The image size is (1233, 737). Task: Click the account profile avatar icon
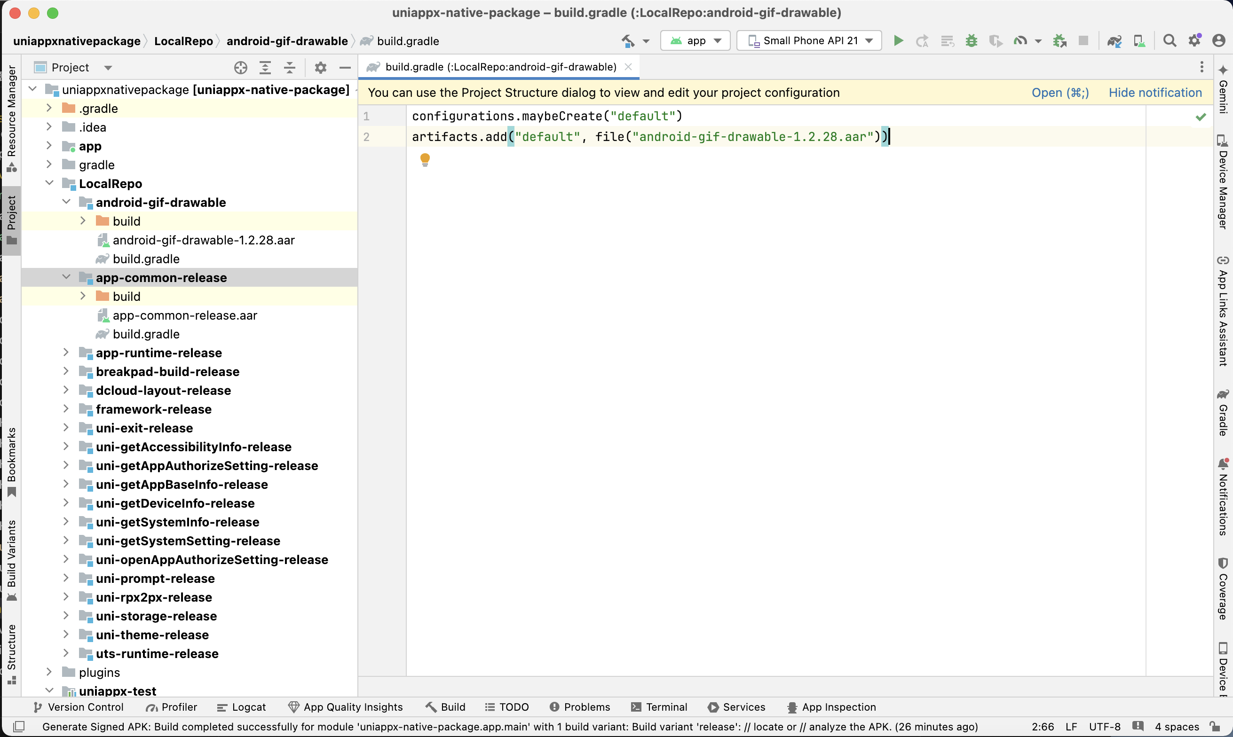click(1218, 41)
